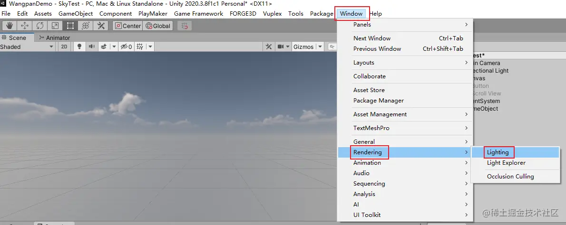
Task: Select the Rendering menu item
Action: coord(405,152)
